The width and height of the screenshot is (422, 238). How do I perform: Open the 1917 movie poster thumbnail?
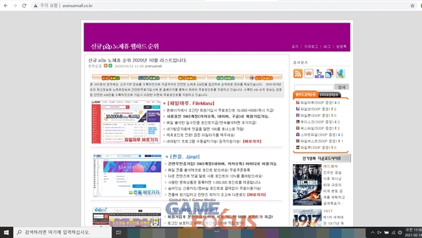tap(307, 218)
